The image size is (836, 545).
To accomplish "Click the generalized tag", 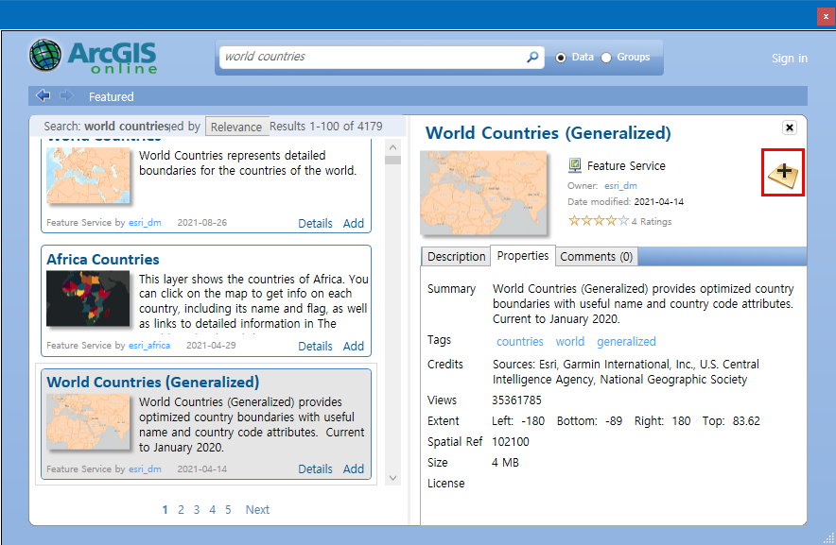I will pyautogui.click(x=626, y=342).
